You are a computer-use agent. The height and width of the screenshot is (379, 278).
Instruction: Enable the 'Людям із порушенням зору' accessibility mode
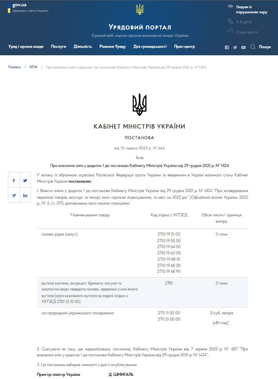pos(251,9)
